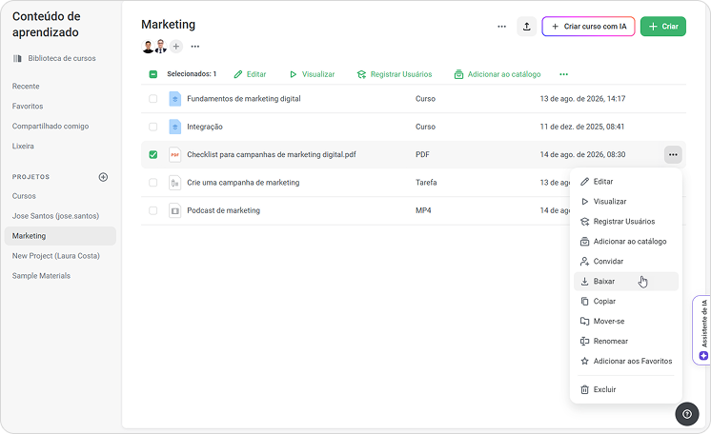711x434 pixels.
Task: Click the Biblioteca de cursos library icon
Action: point(17,58)
